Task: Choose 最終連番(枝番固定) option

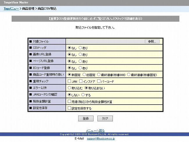Action: coord(129,74)
